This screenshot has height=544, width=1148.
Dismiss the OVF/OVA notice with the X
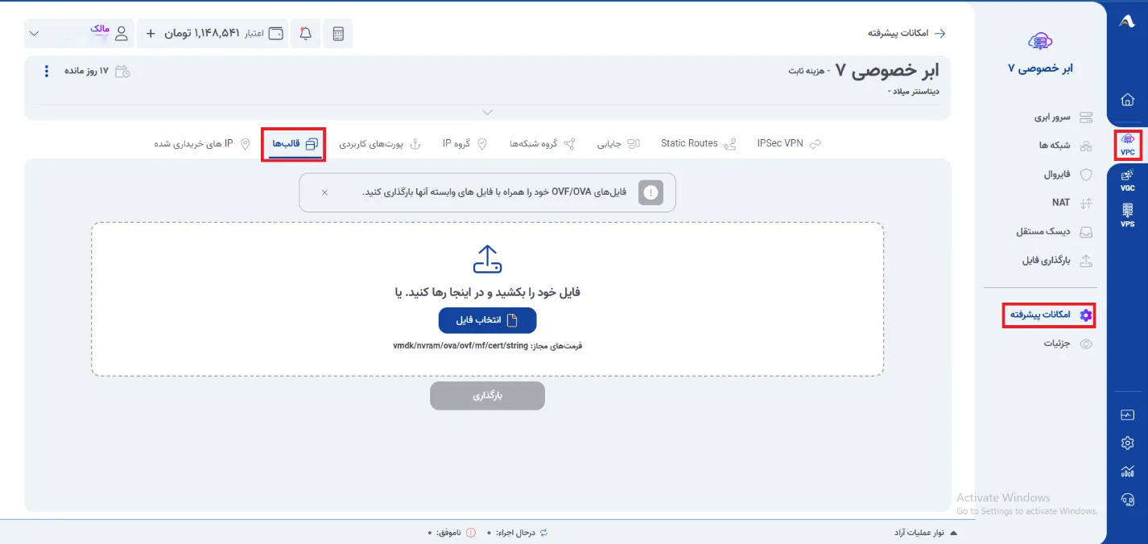[324, 192]
